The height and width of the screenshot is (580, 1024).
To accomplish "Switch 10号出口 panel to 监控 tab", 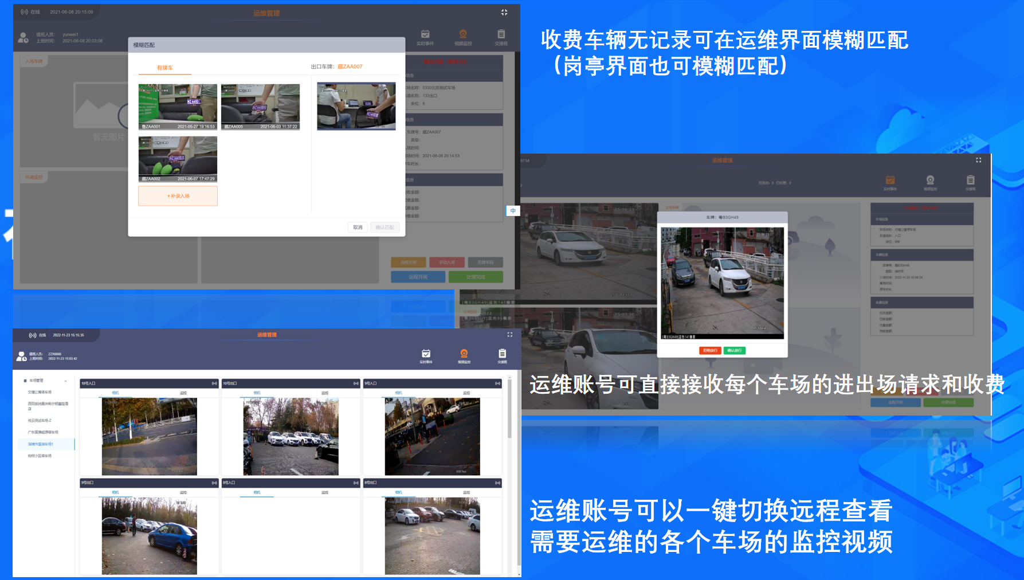I will 325,393.
